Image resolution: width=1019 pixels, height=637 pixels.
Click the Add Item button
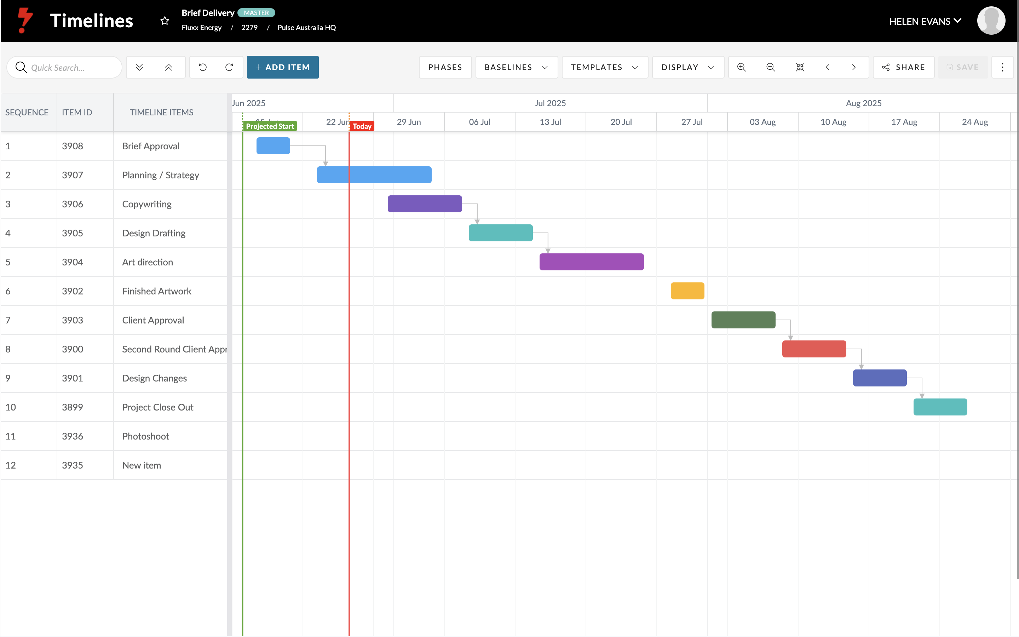[283, 67]
